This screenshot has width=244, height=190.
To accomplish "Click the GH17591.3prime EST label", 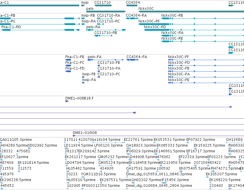I will 141,168.
